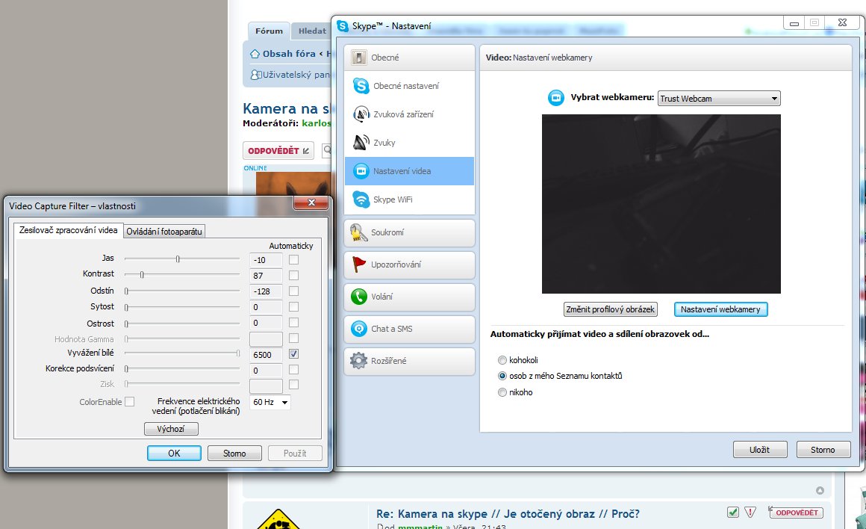Viewport: 866px width, 529px height.
Task: Open the Fórum tab on the webpage
Action: tap(269, 31)
